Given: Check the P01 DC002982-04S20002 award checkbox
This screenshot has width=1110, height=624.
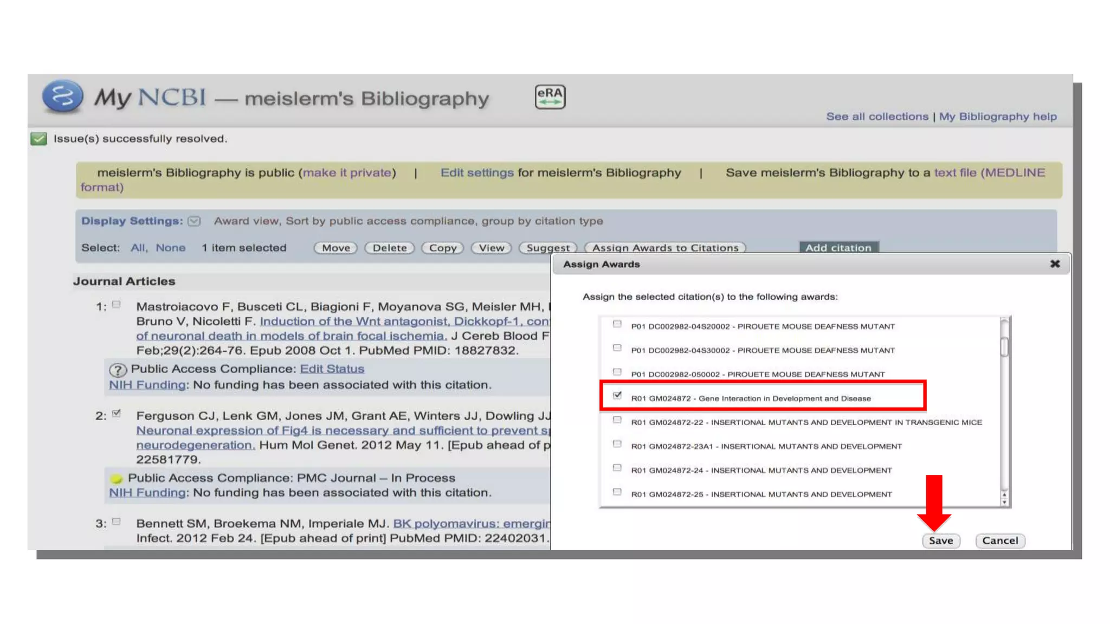Looking at the screenshot, I should click(x=617, y=324).
